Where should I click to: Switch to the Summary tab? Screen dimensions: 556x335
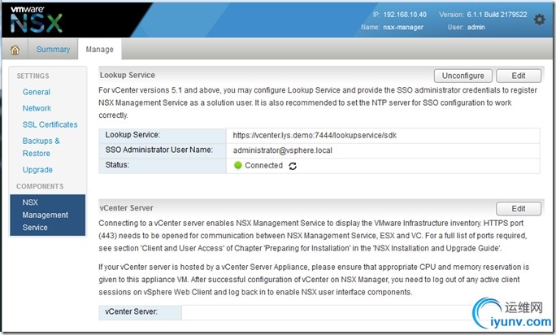(x=53, y=50)
